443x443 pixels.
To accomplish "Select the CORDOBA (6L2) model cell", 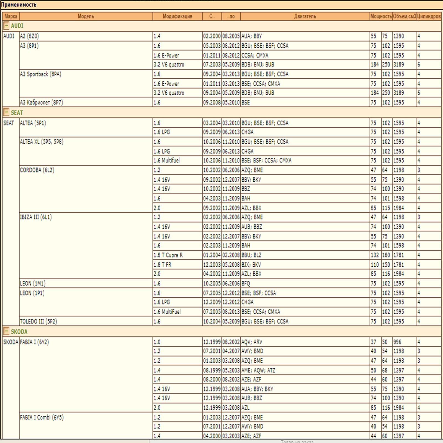I will [x=37, y=170].
